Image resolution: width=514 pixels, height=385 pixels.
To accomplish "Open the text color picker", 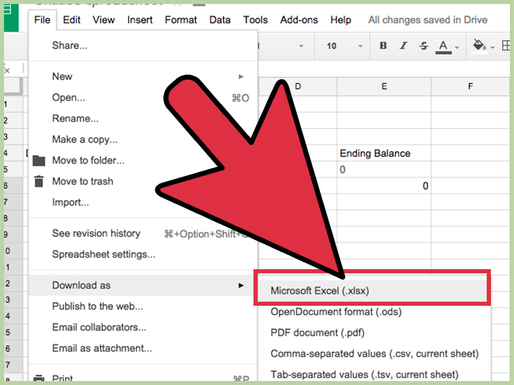I will [x=442, y=46].
